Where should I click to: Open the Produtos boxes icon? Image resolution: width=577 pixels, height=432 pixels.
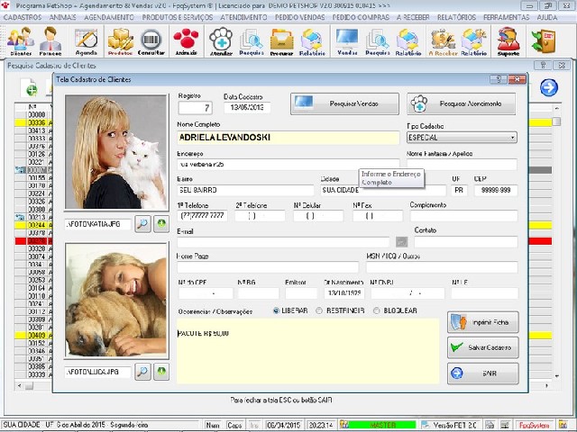[120, 41]
